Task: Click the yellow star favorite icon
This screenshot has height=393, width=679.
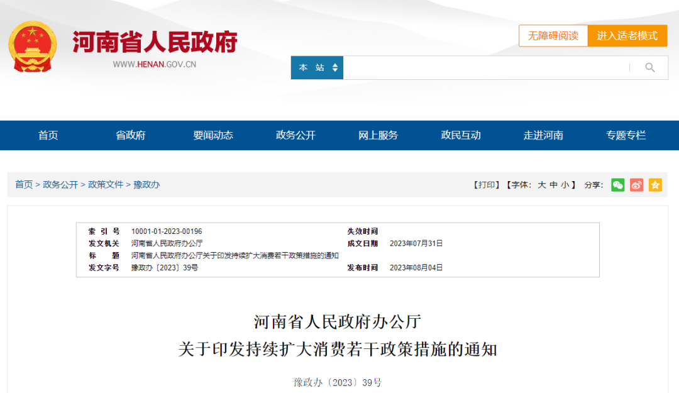Action: point(655,185)
